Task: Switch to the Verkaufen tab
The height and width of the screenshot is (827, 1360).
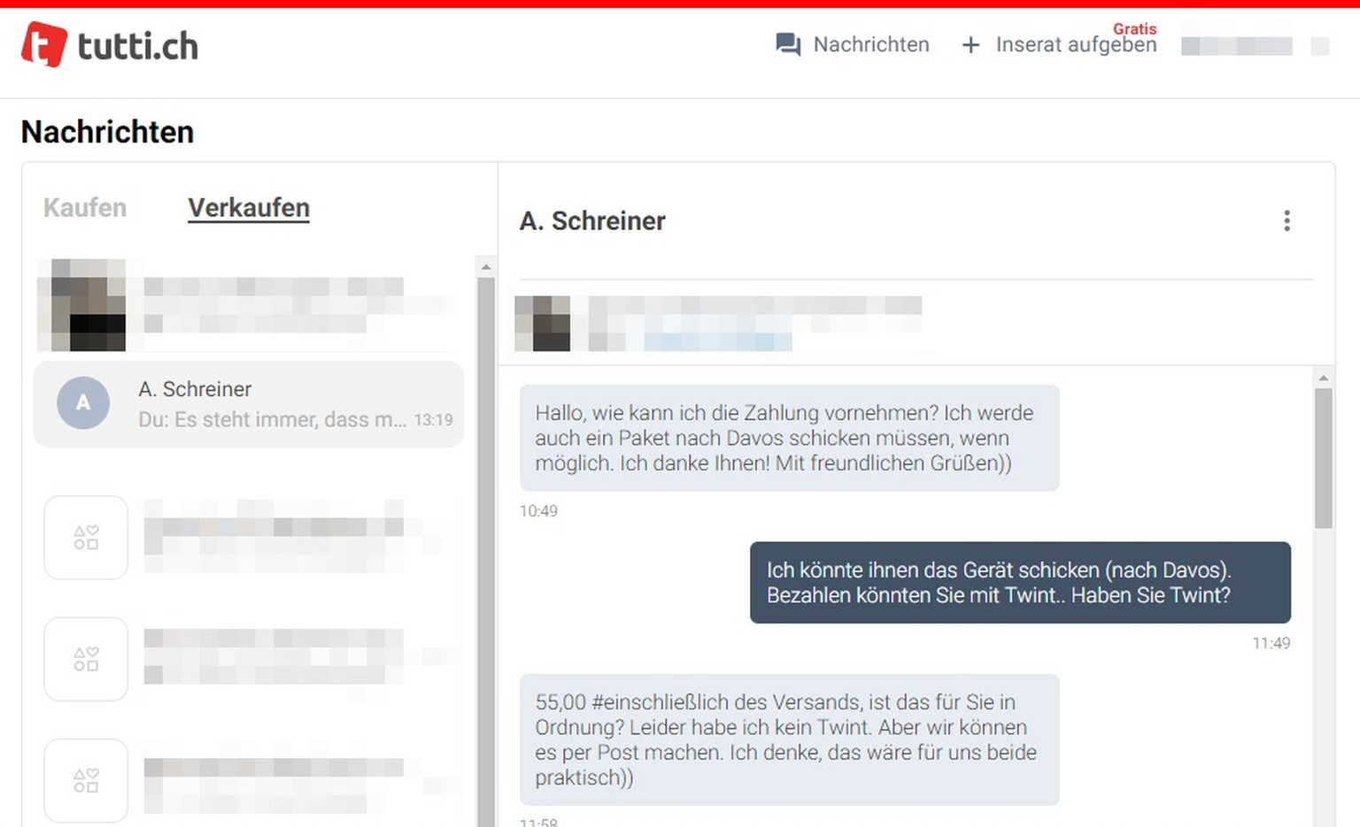Action: click(x=249, y=208)
